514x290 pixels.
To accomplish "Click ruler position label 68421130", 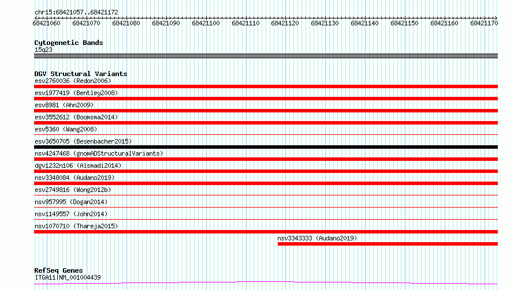I will pos(325,23).
